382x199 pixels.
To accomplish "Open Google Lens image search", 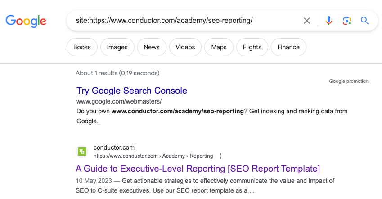I will point(346,21).
